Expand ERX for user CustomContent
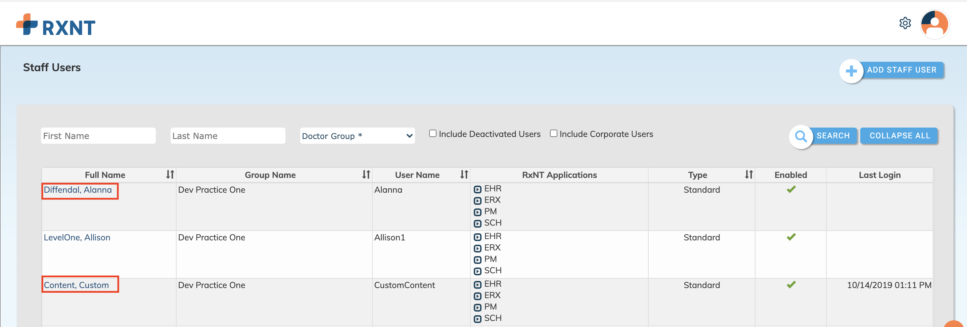The height and width of the screenshot is (327, 967). click(x=477, y=296)
